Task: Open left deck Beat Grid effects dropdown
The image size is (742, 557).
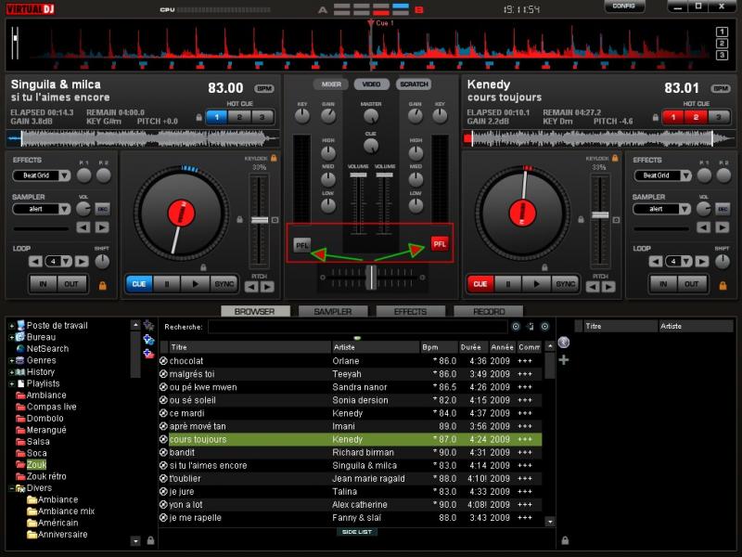Action: (63, 175)
